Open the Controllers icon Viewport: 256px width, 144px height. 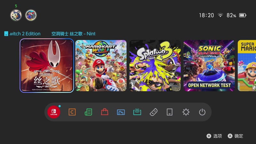154,112
